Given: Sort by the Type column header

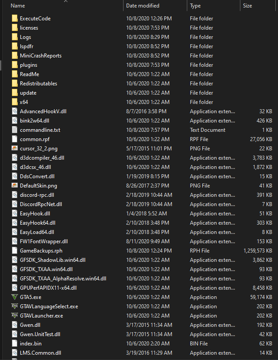Looking at the screenshot, I should (195, 6).
